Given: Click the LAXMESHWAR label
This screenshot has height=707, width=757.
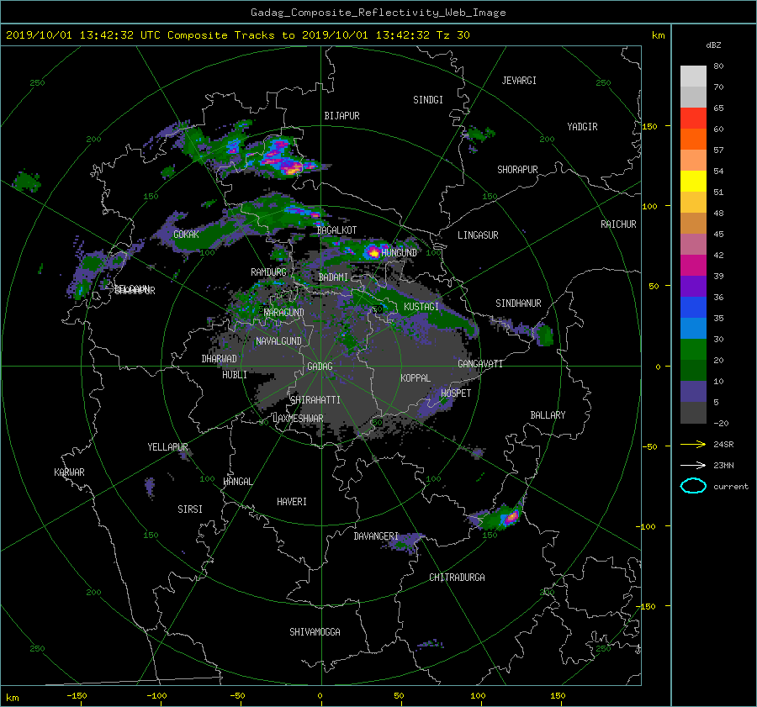Looking at the screenshot, I should click(x=298, y=419).
